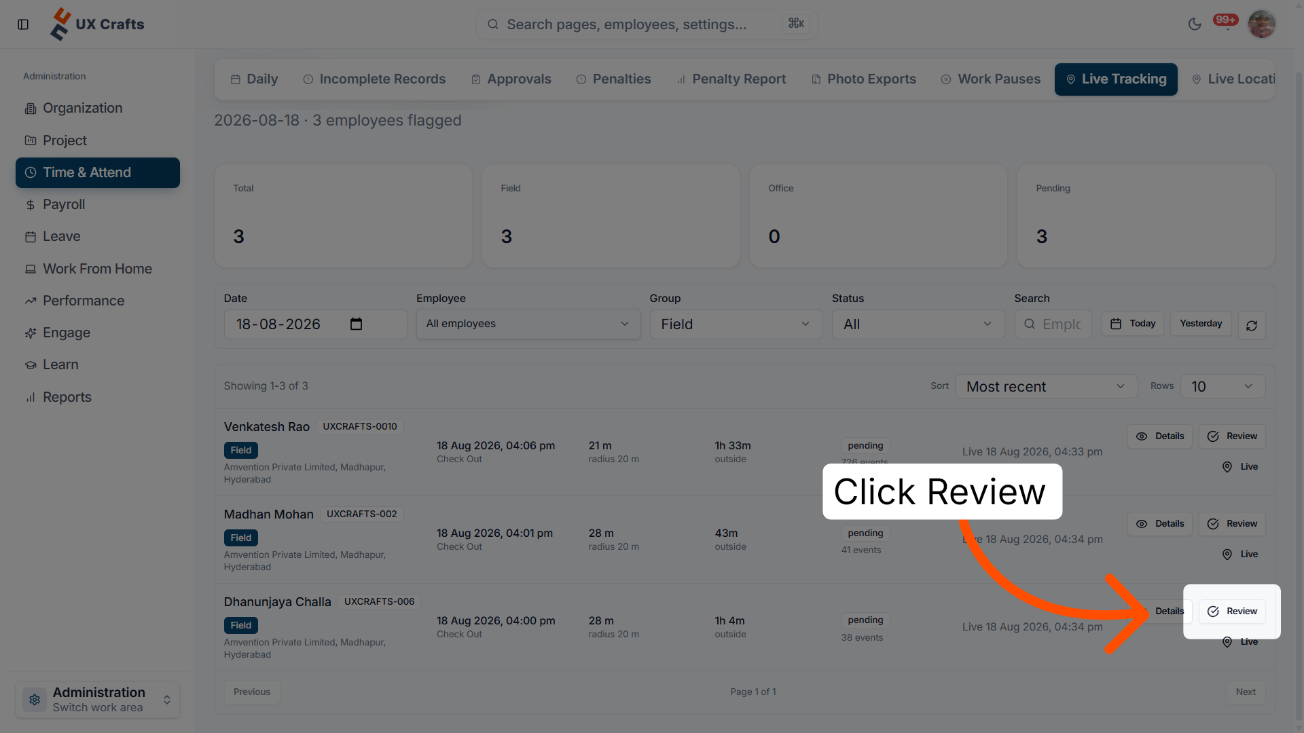Click the refresh icon button

[x=1252, y=326]
